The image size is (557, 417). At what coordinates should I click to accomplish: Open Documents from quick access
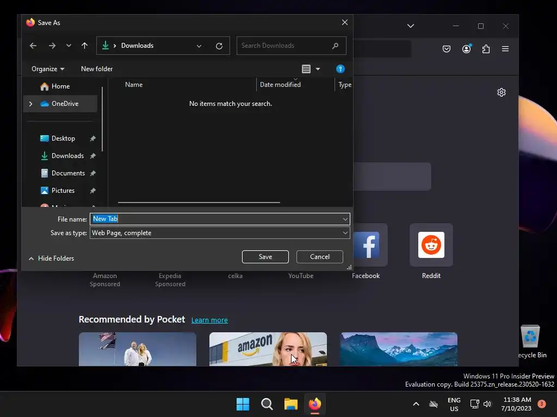pos(68,173)
